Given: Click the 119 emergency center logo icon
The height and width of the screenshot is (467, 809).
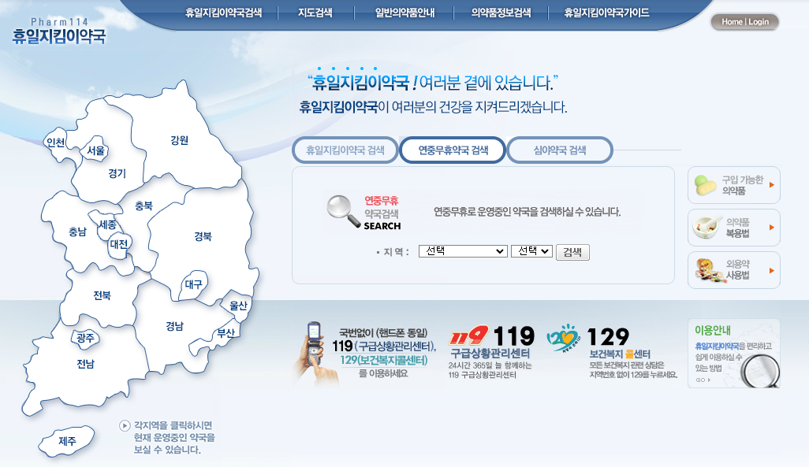Looking at the screenshot, I should (x=468, y=334).
